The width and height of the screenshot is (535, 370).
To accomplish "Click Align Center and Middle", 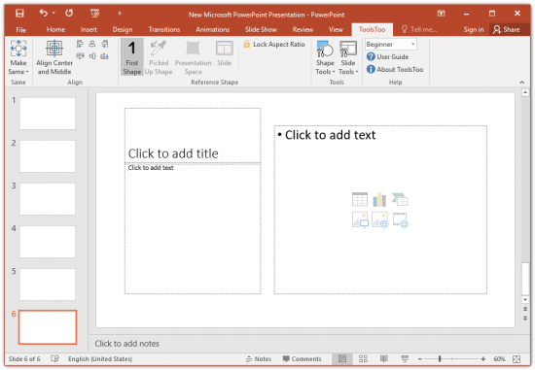I will [x=54, y=57].
